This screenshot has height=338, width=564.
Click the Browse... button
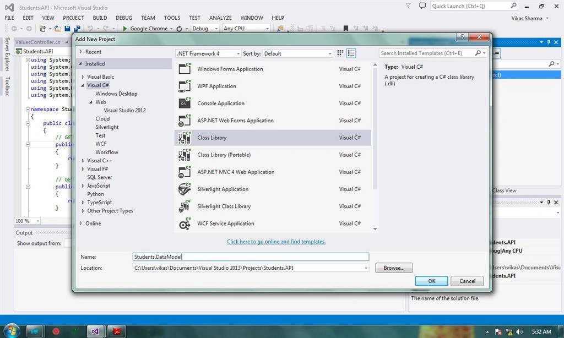394,268
